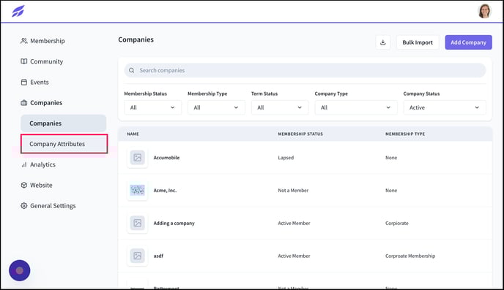Select the Companies submenu item

[63, 123]
